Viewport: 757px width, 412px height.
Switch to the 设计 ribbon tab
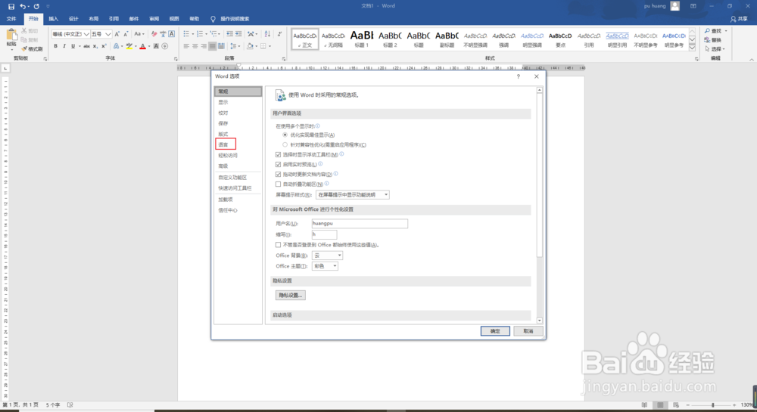(x=73, y=19)
